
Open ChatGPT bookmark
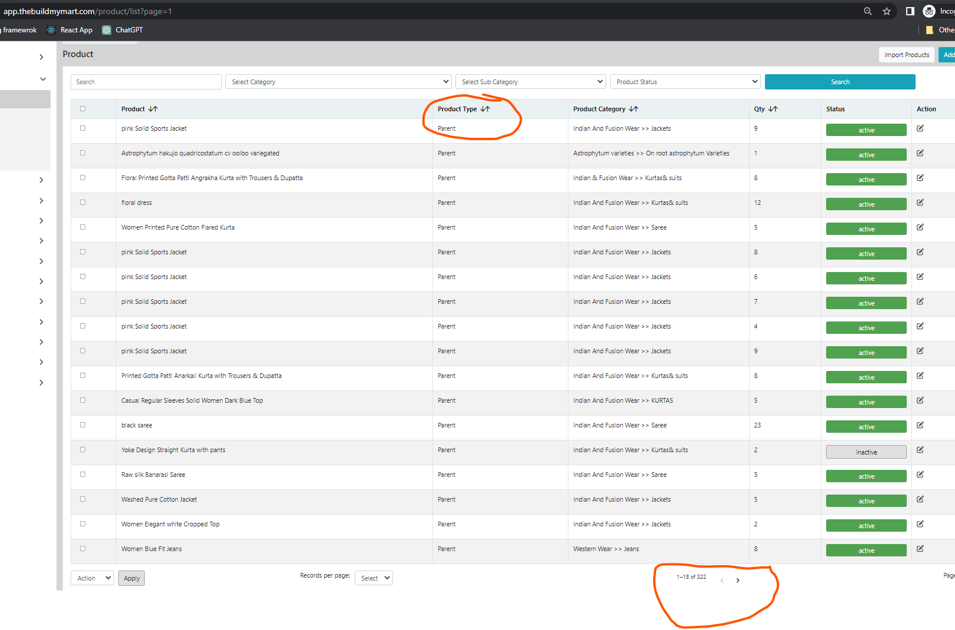(x=122, y=30)
